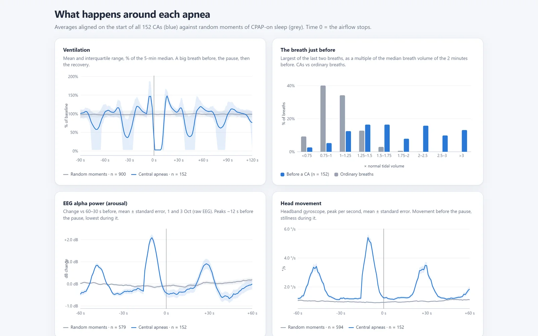Click the 'What happens around each apnea' heading
This screenshot has width=538, height=336.
(x=132, y=14)
